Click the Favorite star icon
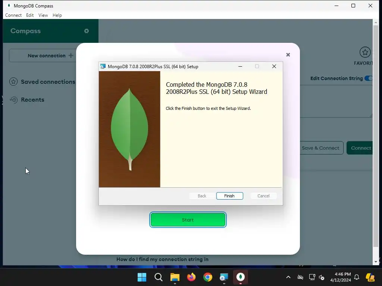Viewport: 382px width, 286px height. [365, 52]
